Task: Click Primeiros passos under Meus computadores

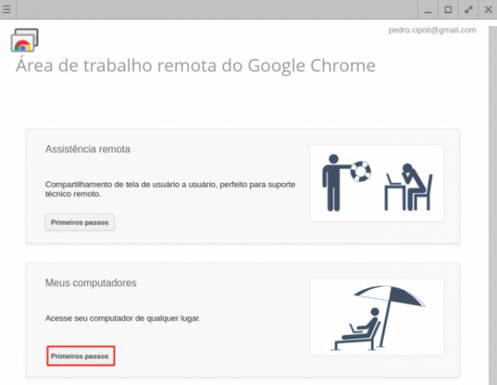Action: [x=79, y=356]
